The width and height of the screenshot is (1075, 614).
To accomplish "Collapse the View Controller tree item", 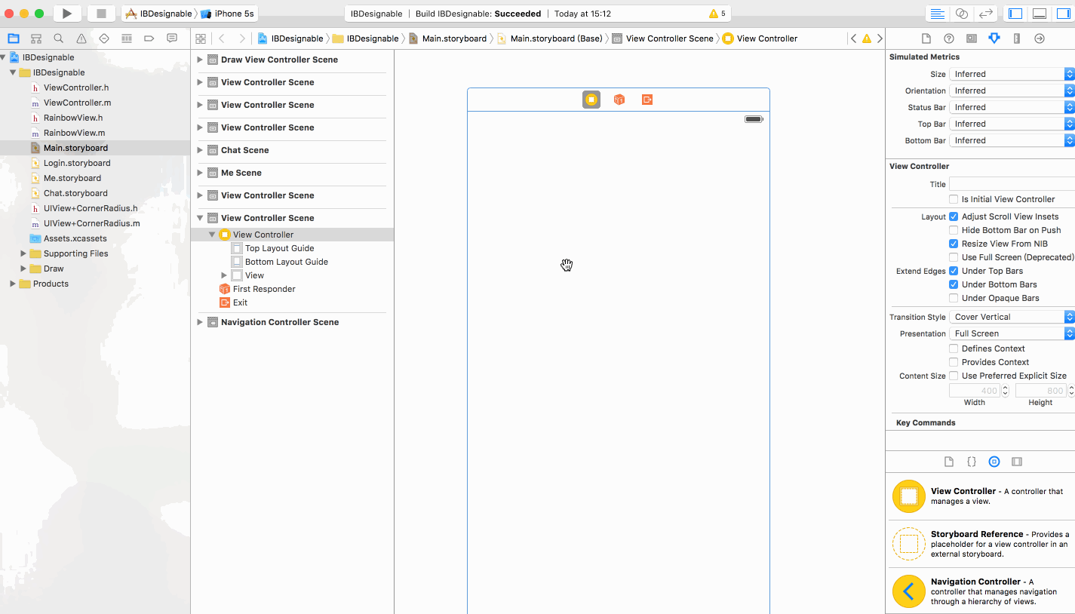I will 212,234.
